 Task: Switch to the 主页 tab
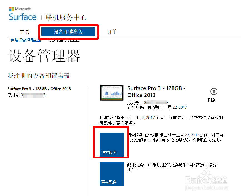coord(24,32)
